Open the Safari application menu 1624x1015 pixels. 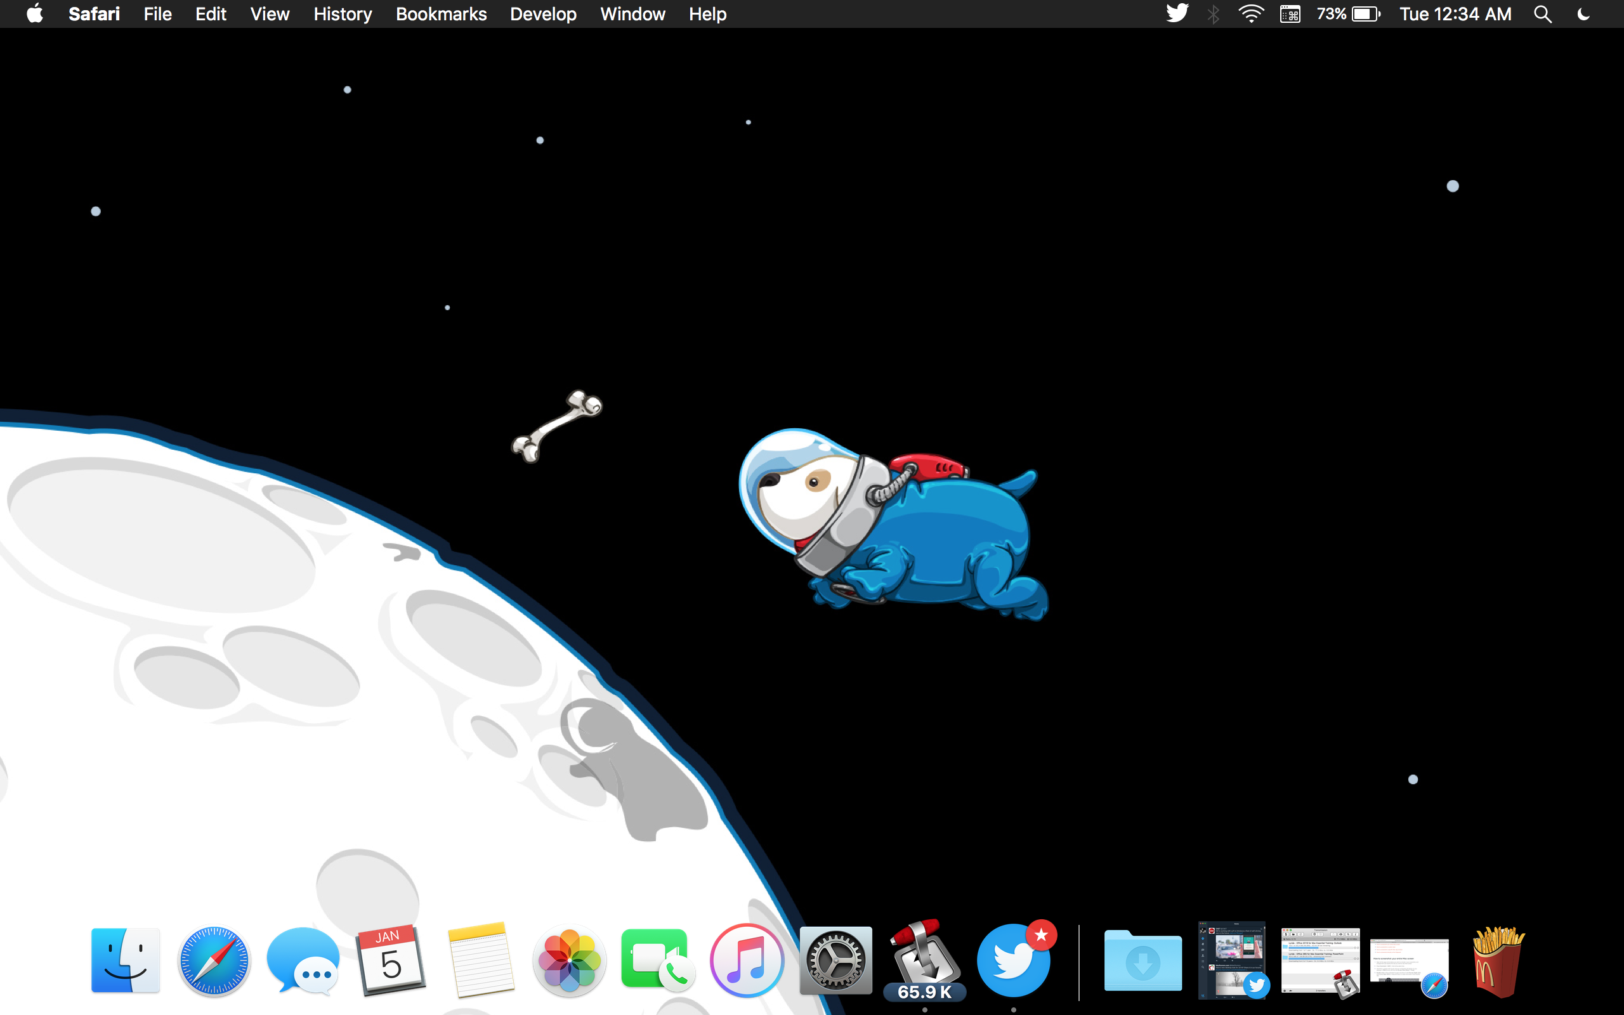[x=94, y=14]
